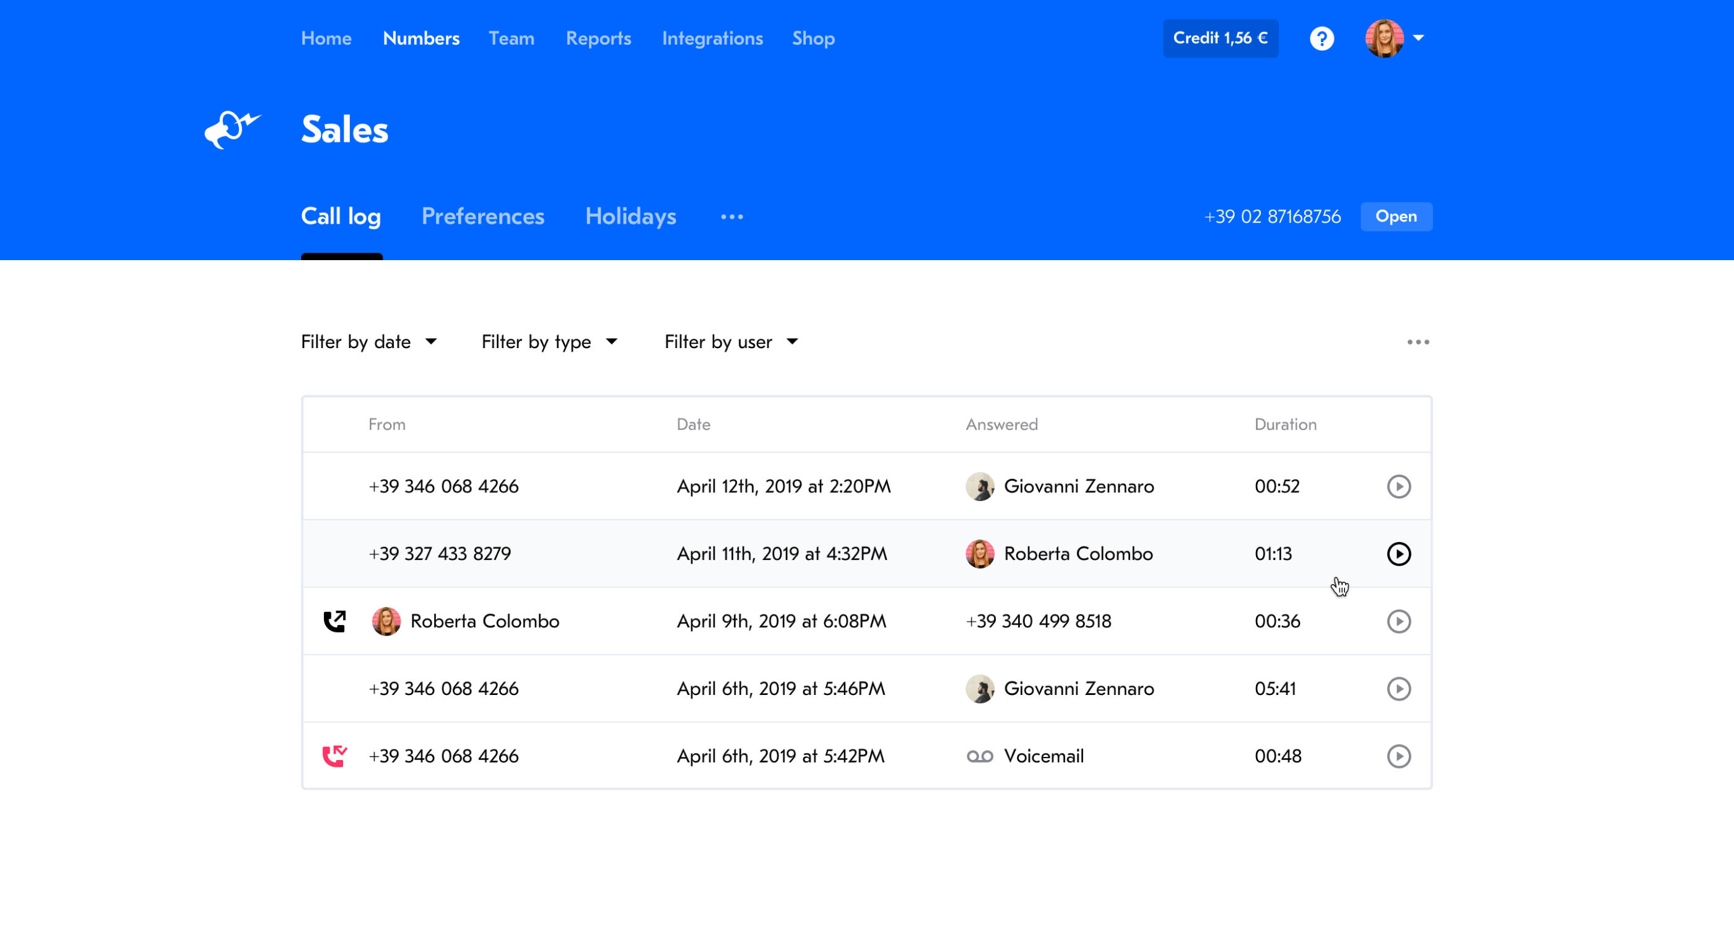Open more tabs ellipsis next to Holidays
The width and height of the screenshot is (1734, 939).
pos(732,217)
